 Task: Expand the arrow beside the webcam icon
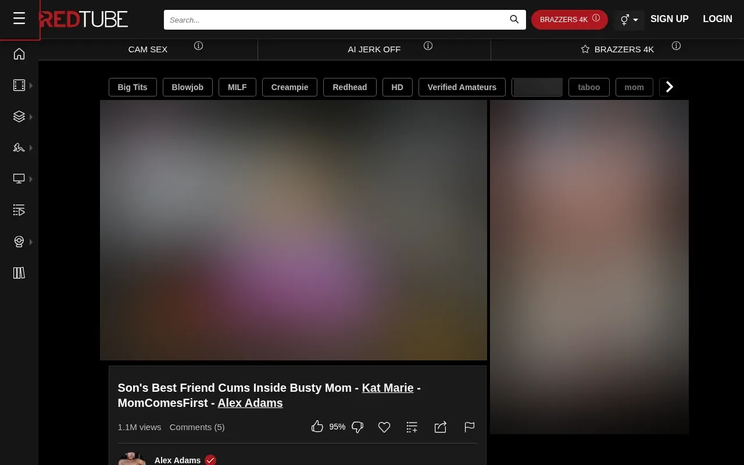[31, 242]
